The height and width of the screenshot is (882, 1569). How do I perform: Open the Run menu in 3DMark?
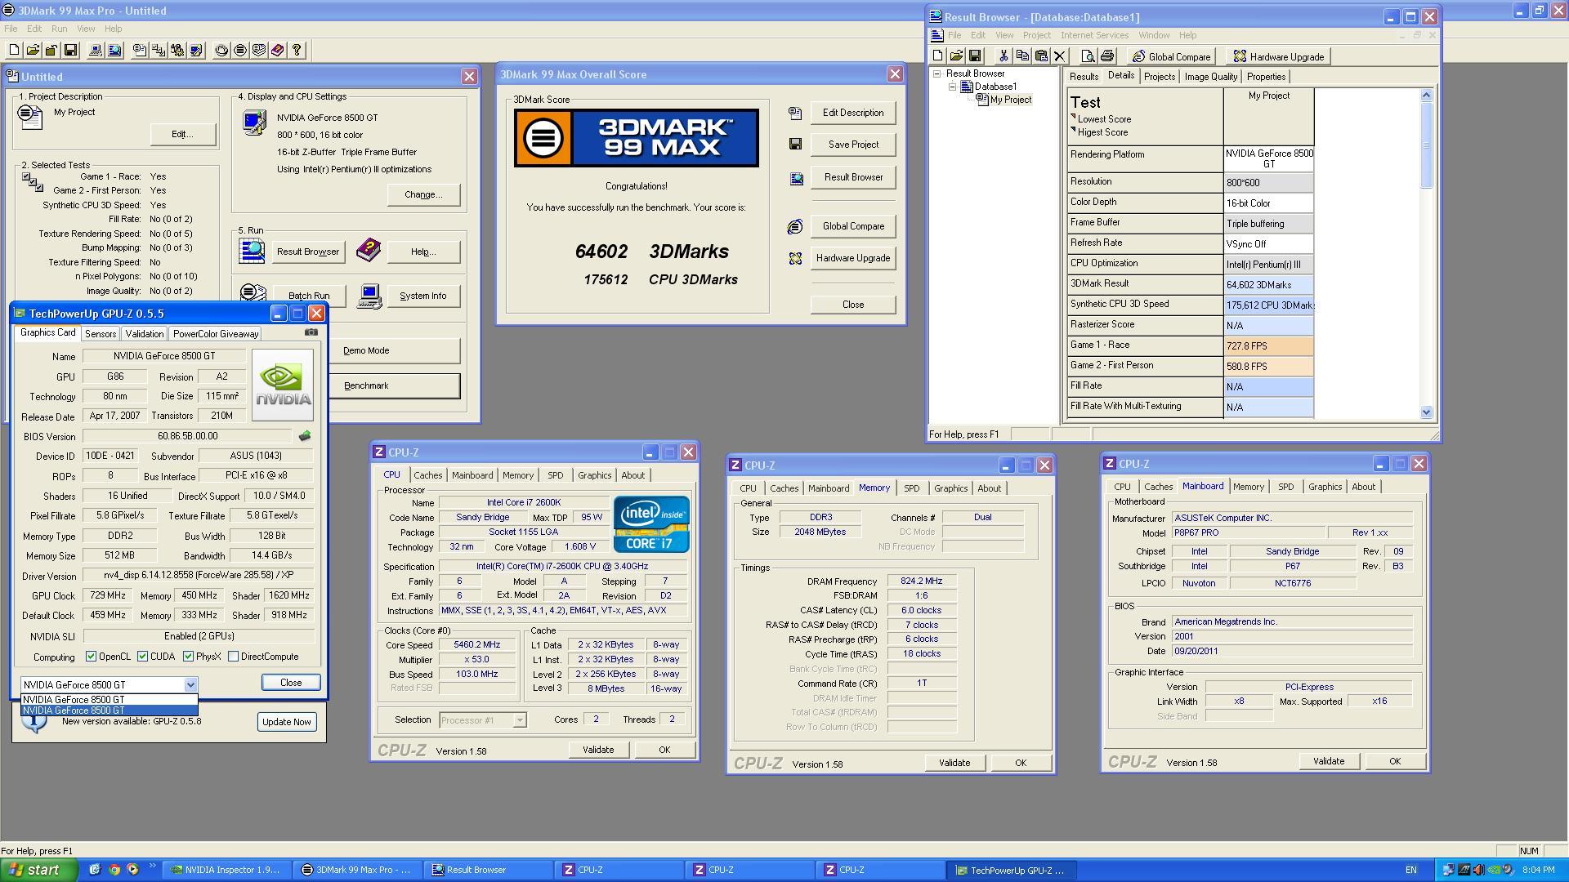pos(59,29)
